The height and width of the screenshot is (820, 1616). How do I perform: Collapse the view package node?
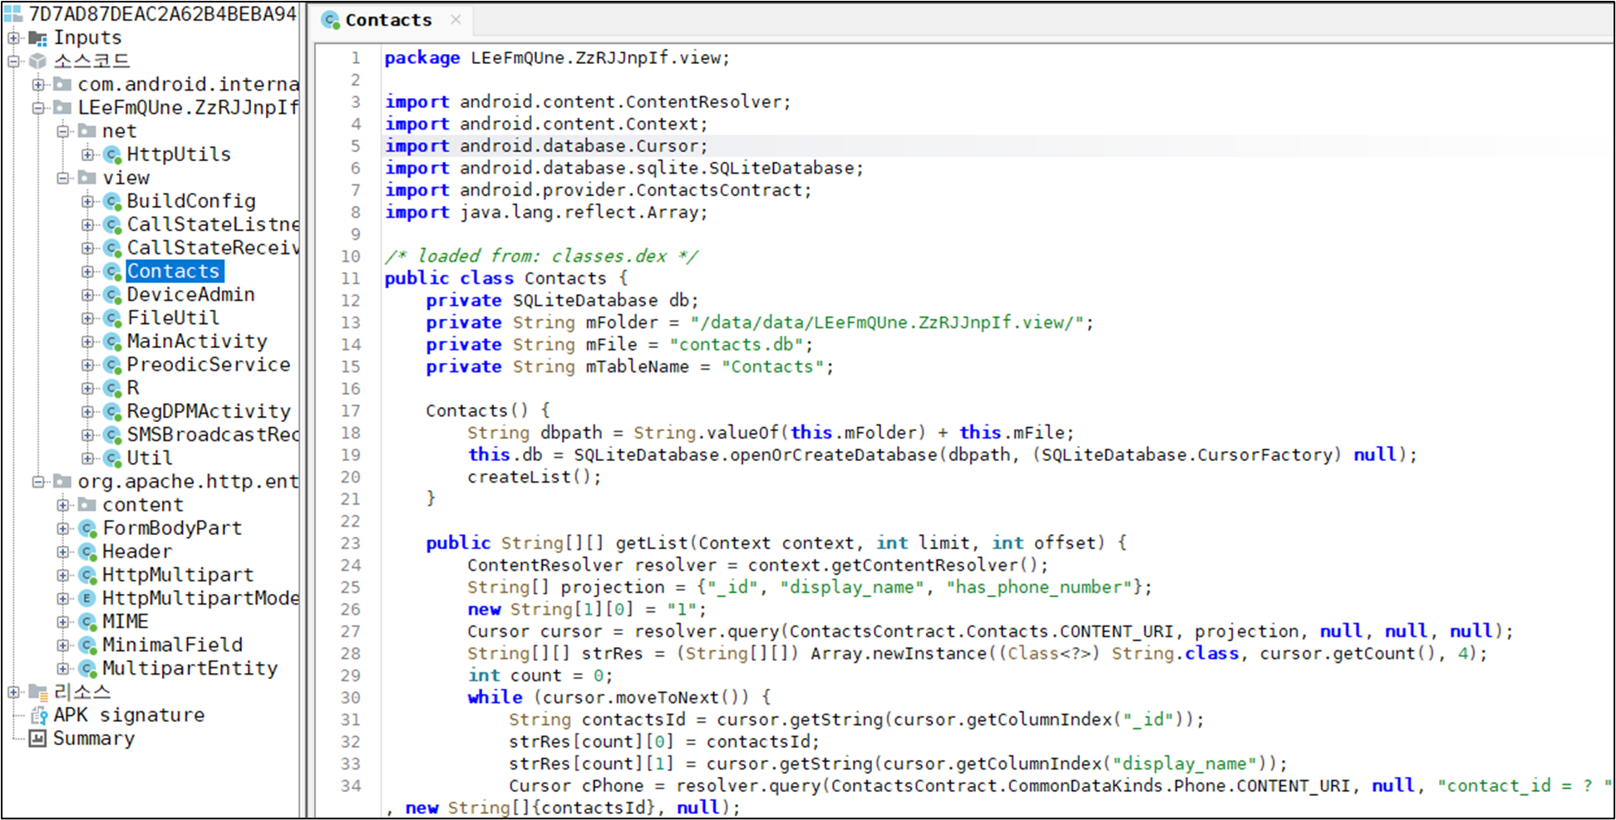tap(63, 178)
